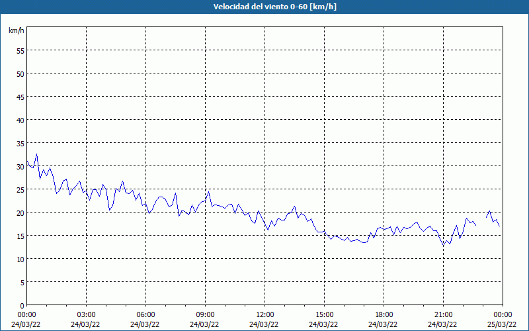529x331 pixels.
Task: Click the '24/03/22' date under '21:00'
Action: [442, 324]
